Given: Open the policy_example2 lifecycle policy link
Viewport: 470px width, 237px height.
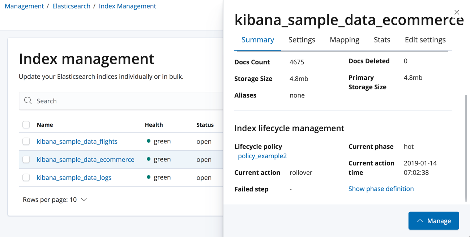Looking at the screenshot, I should (x=262, y=156).
